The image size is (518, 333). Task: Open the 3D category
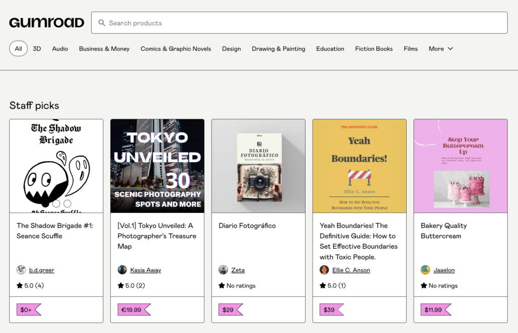tap(37, 49)
